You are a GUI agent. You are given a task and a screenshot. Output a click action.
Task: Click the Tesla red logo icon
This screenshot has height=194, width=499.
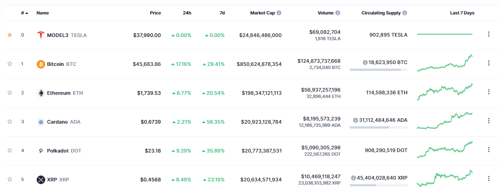point(41,35)
